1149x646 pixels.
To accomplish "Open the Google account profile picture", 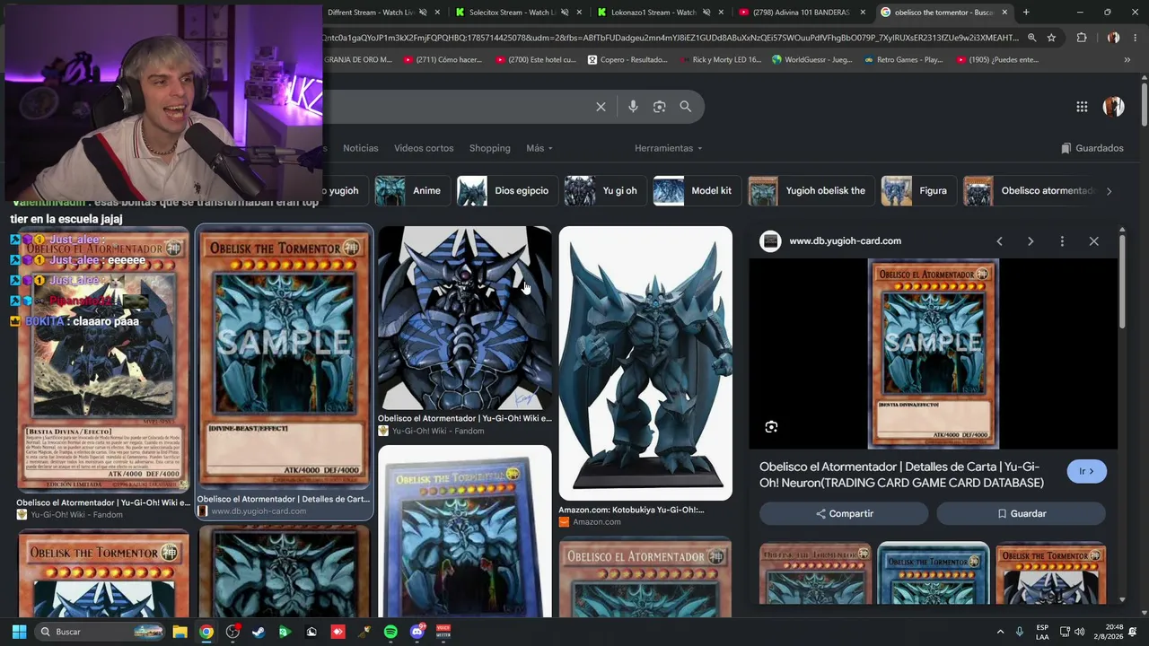I will point(1113,107).
